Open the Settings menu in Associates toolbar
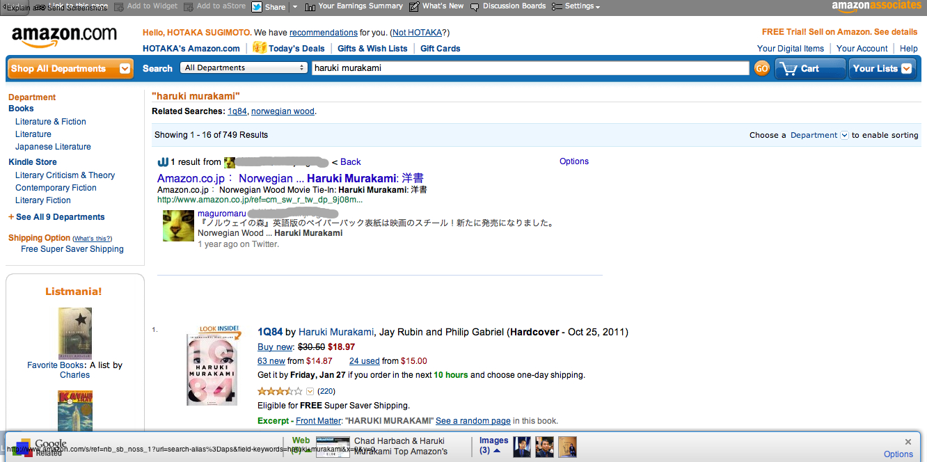Image resolution: width=927 pixels, height=462 pixels. point(576,6)
